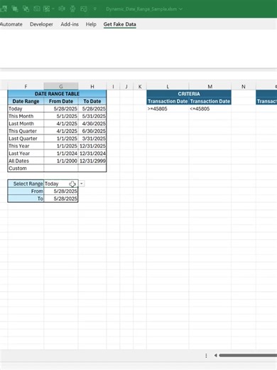Select the This Year cell
Screen dimensions: 277x370
coord(26,146)
